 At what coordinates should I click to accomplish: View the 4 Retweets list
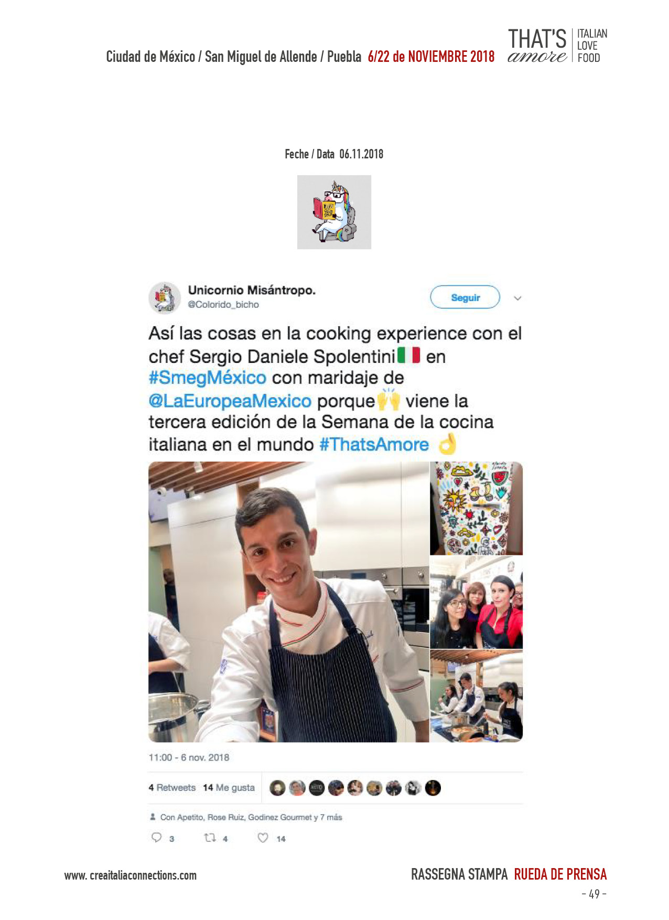tap(172, 788)
